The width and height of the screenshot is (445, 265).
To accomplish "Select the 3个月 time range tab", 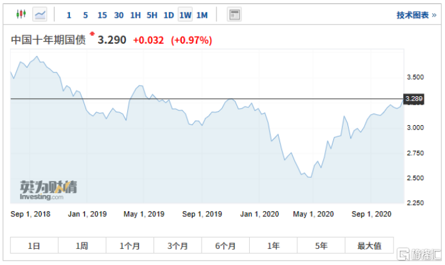I will coord(177,246).
